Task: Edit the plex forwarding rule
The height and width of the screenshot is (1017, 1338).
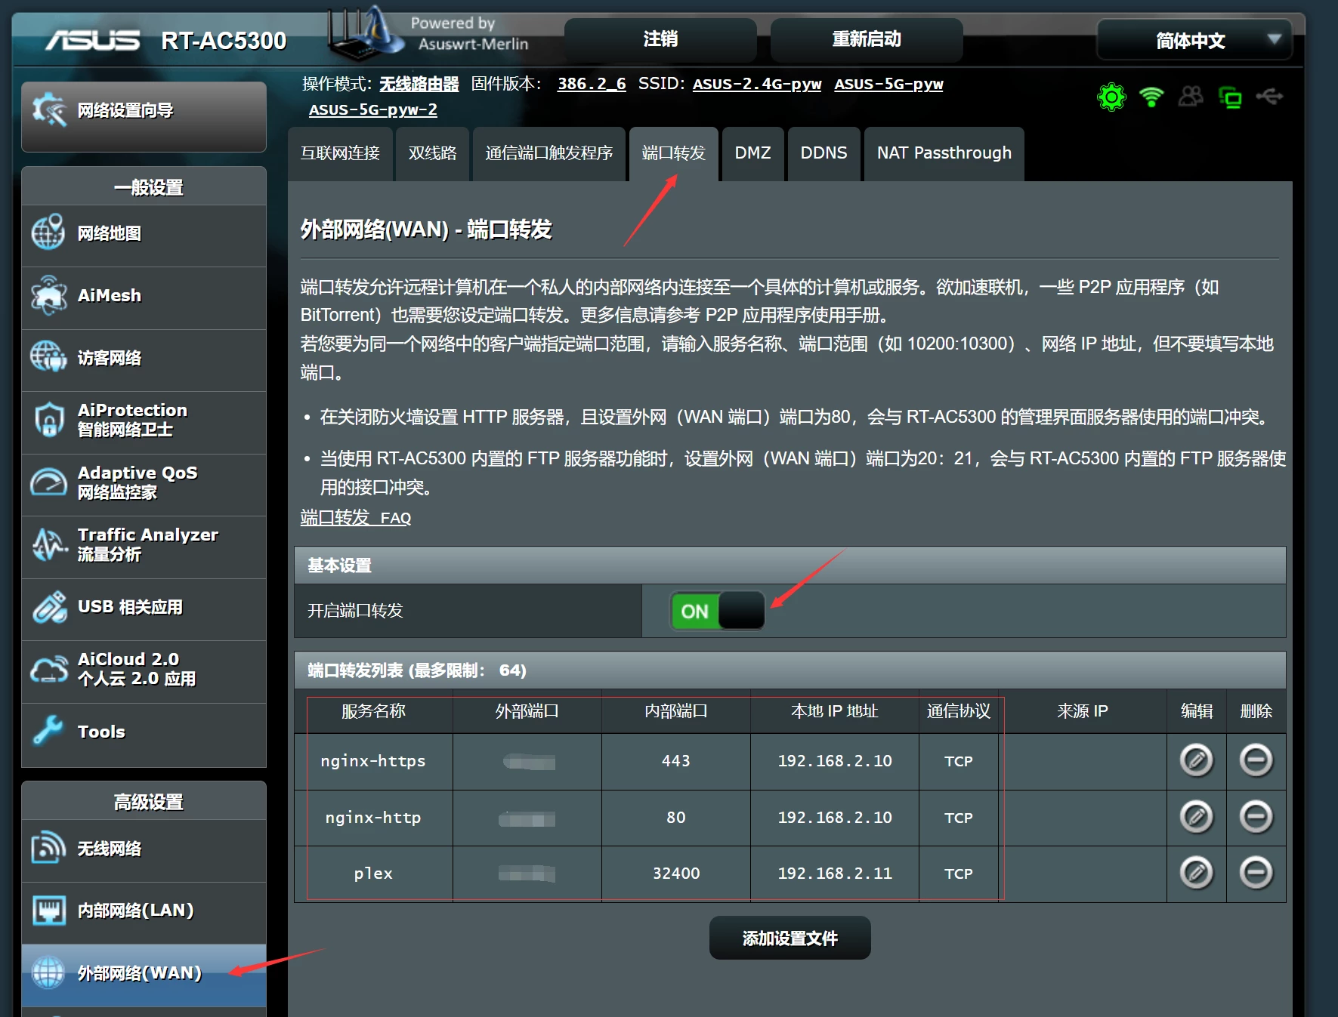Action: 1197,873
